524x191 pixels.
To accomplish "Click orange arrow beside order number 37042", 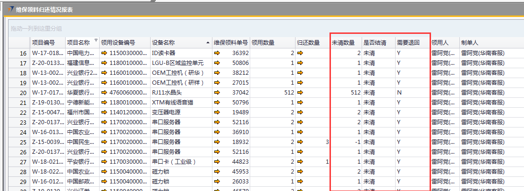I will tap(217, 93).
